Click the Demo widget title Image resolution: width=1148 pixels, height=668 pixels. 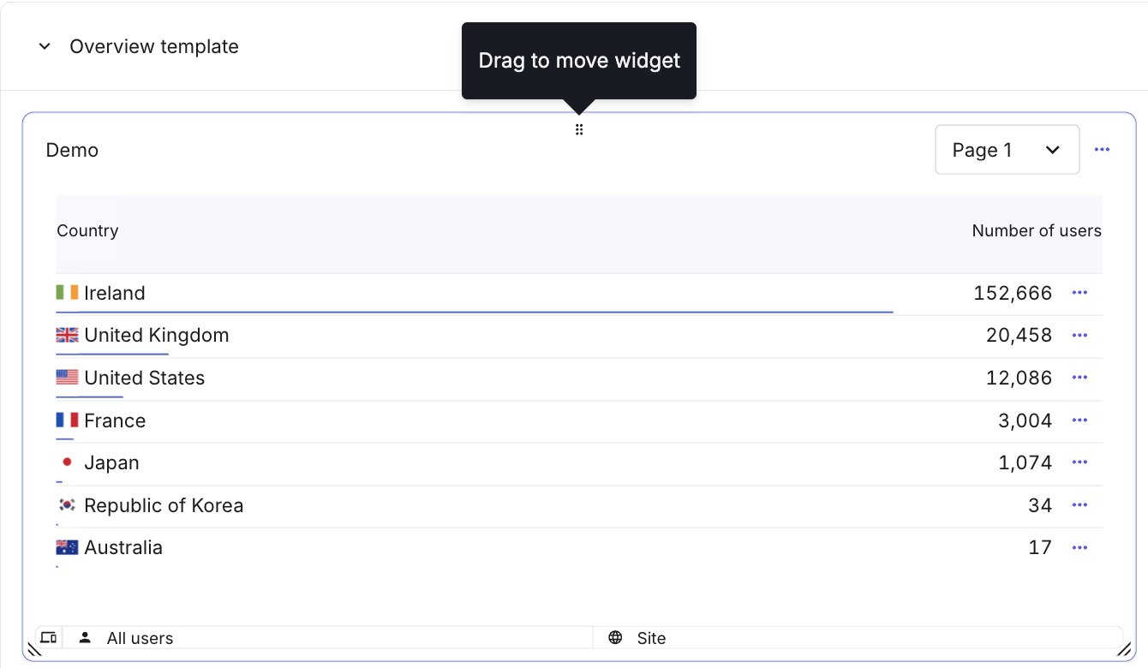72,150
